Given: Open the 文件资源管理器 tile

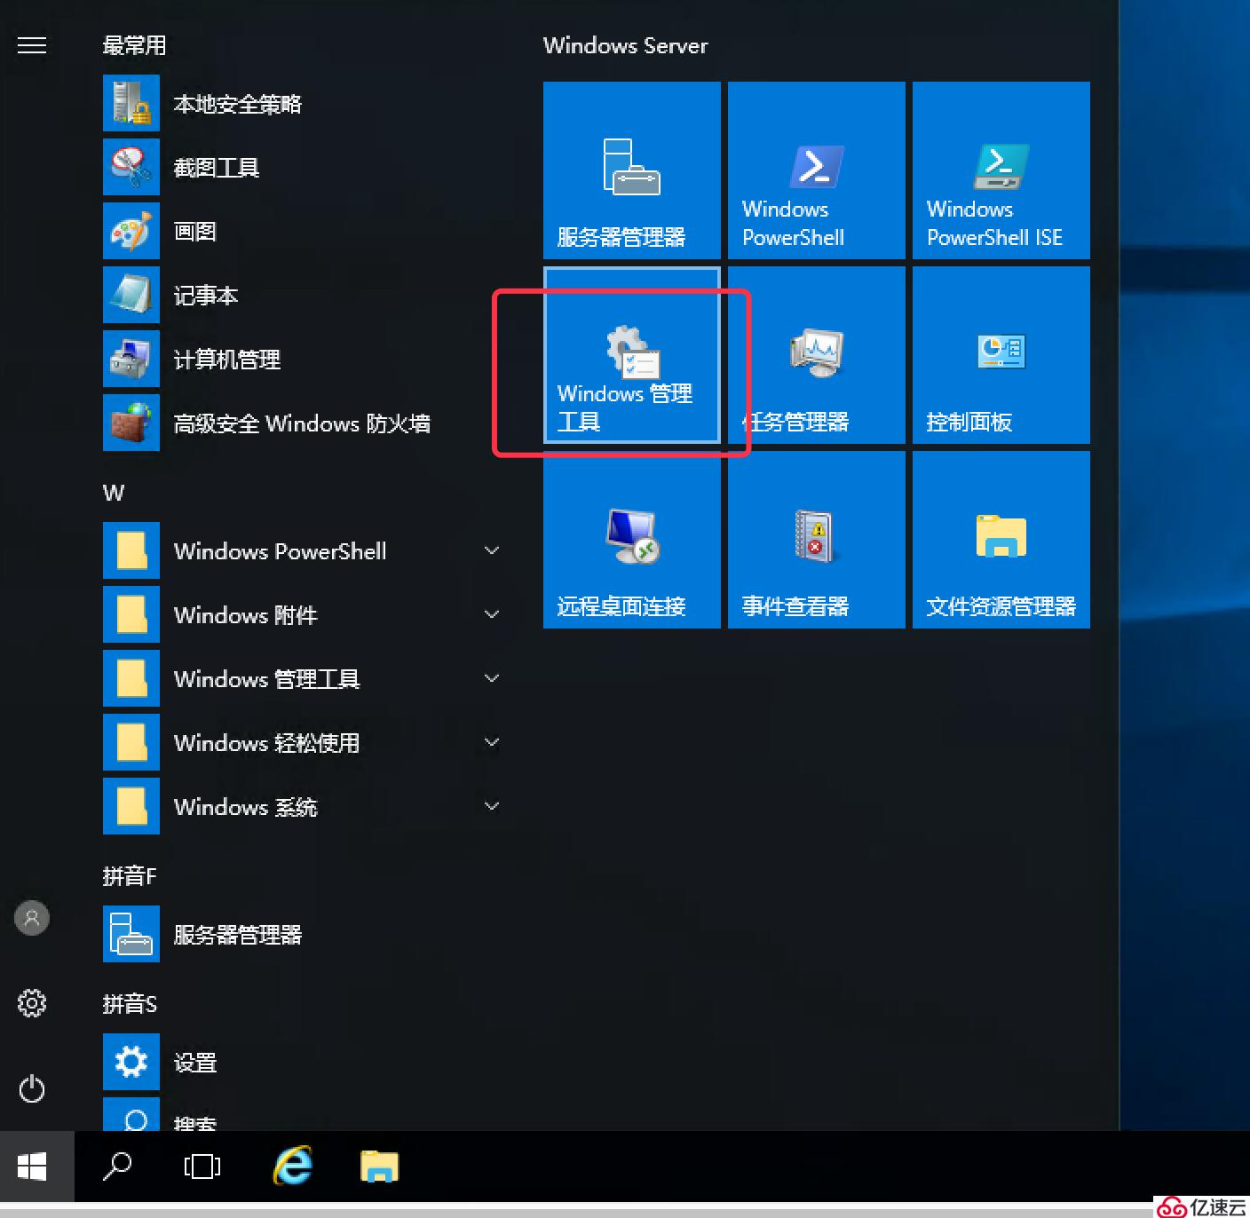Looking at the screenshot, I should 1001,540.
